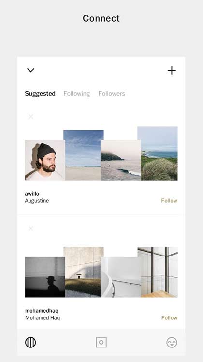Dismiss the mohamedhaq suggestion with X
Viewport: 203px width, 362px height.
30,228
